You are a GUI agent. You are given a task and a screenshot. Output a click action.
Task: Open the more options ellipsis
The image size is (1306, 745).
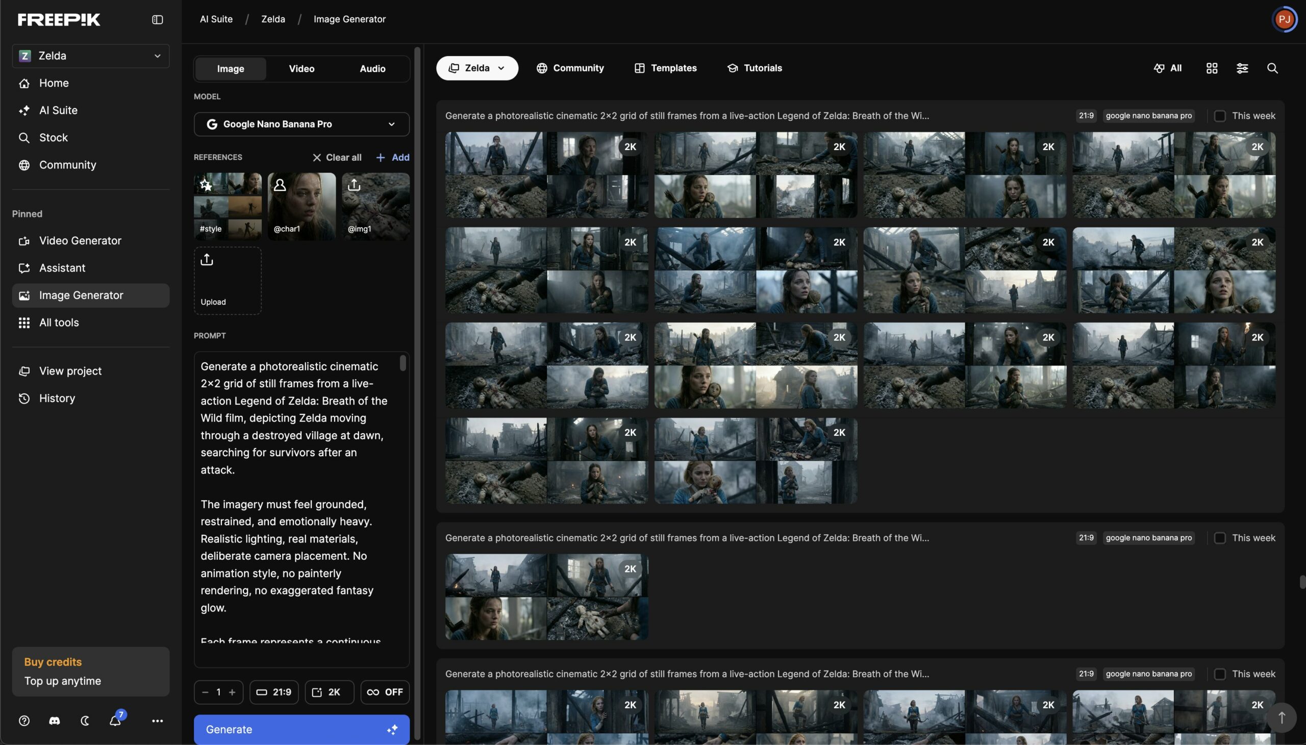coord(157,721)
